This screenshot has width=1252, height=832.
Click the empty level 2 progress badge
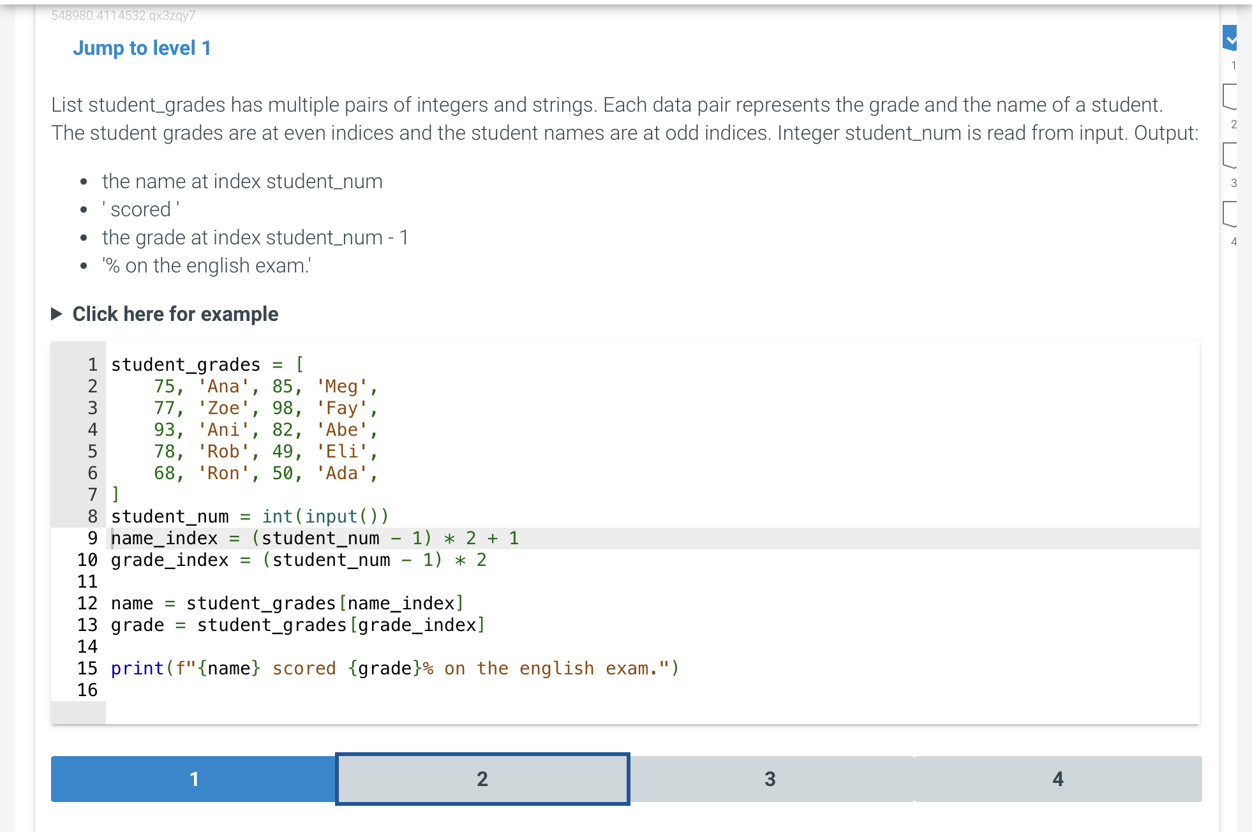tap(1230, 96)
